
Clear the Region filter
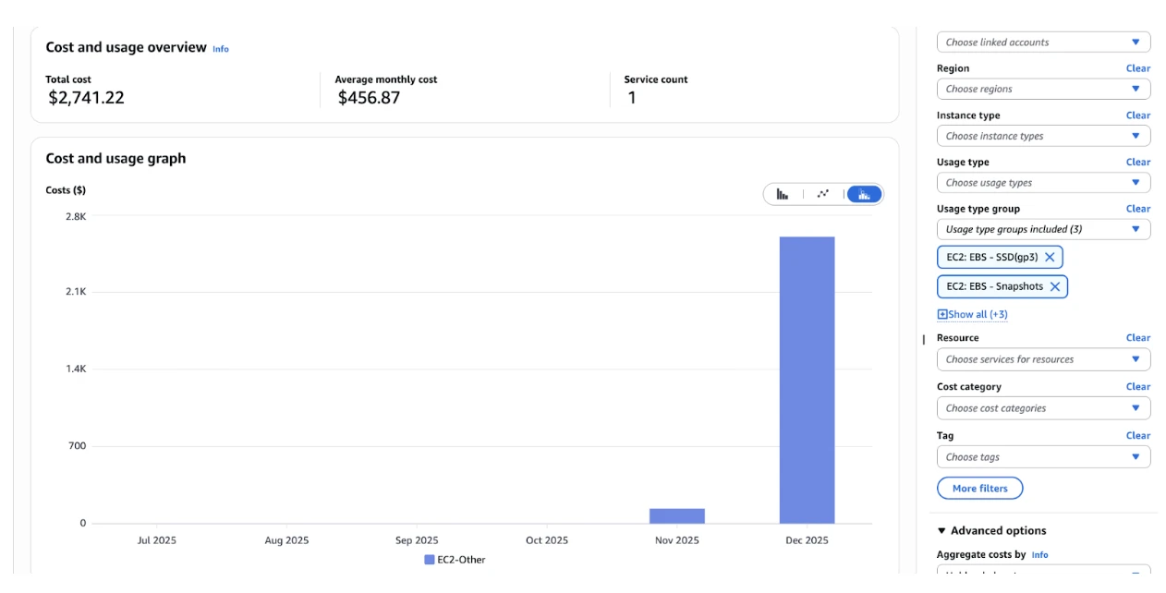click(x=1138, y=68)
